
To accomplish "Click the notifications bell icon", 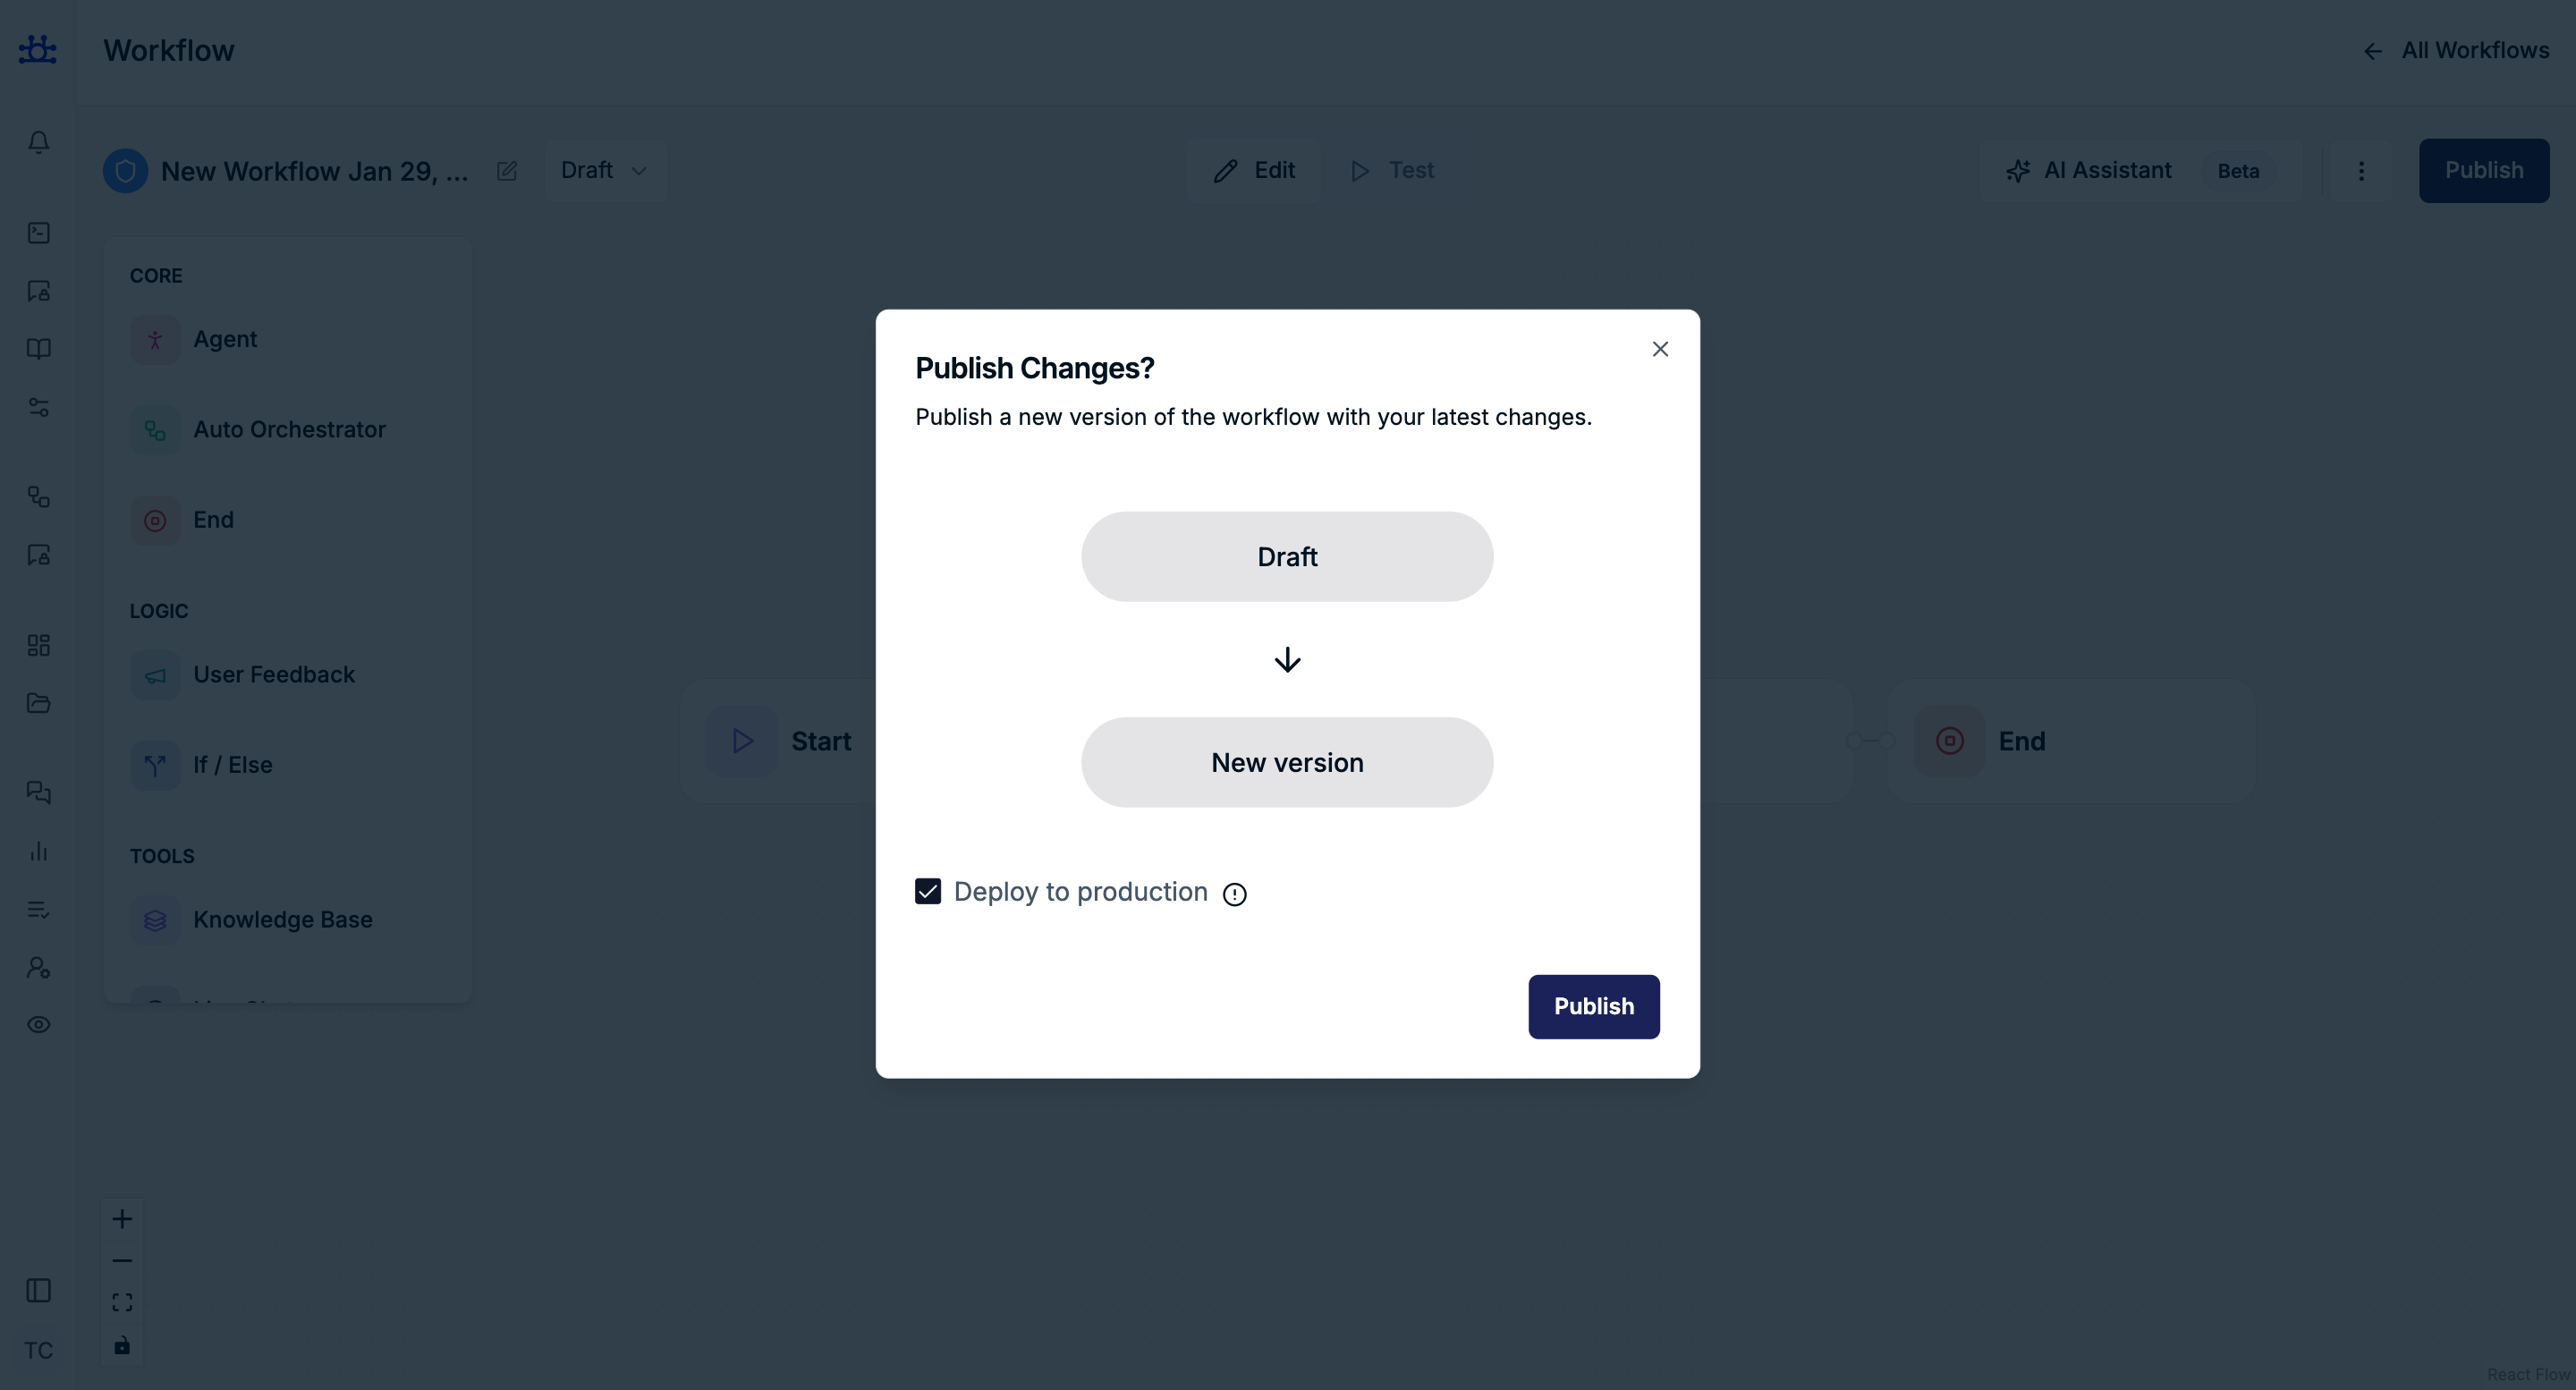I will pos(38,142).
